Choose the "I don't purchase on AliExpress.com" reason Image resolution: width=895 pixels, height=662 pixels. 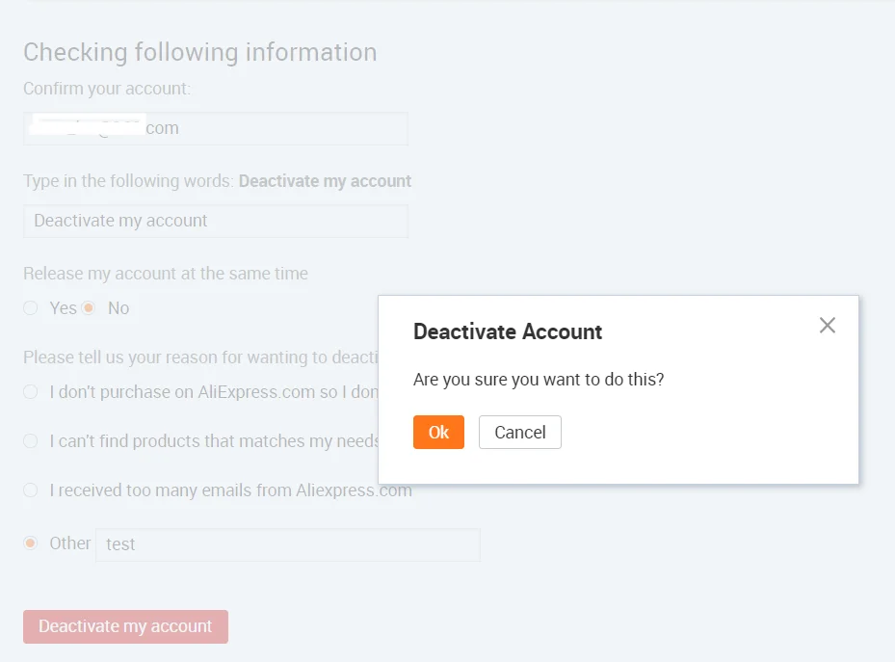coord(31,392)
